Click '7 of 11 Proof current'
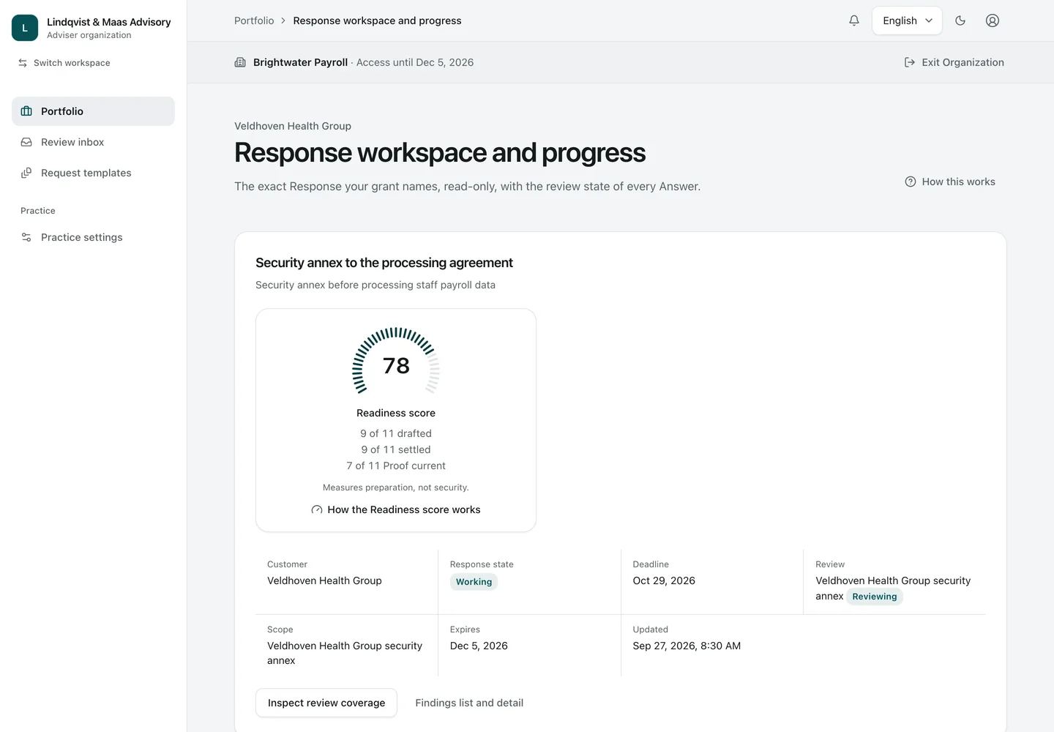Image resolution: width=1054 pixels, height=732 pixels. pyautogui.click(x=396, y=466)
